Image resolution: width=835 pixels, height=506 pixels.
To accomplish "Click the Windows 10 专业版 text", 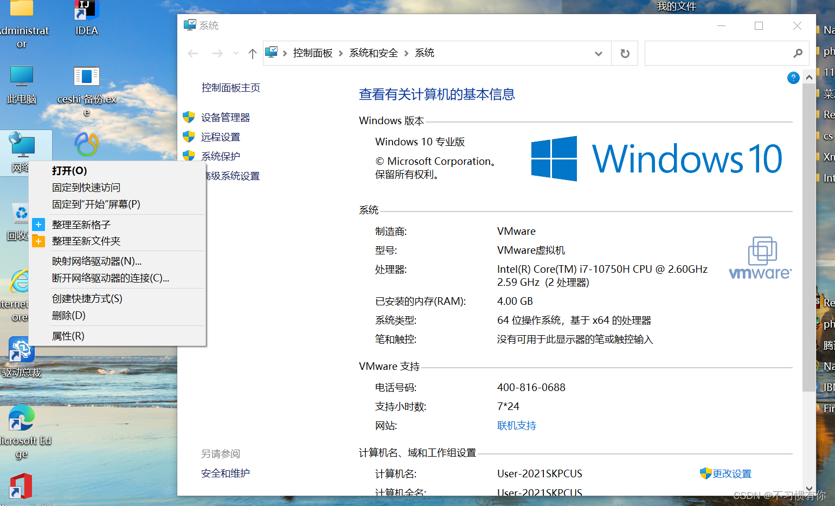I will 420,142.
